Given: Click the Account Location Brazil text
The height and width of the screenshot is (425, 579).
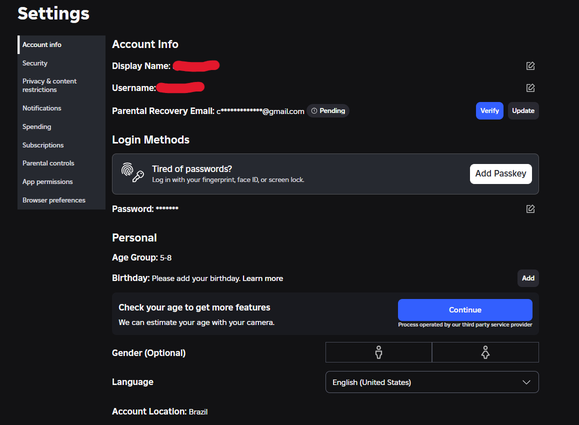Looking at the screenshot, I should (160, 411).
